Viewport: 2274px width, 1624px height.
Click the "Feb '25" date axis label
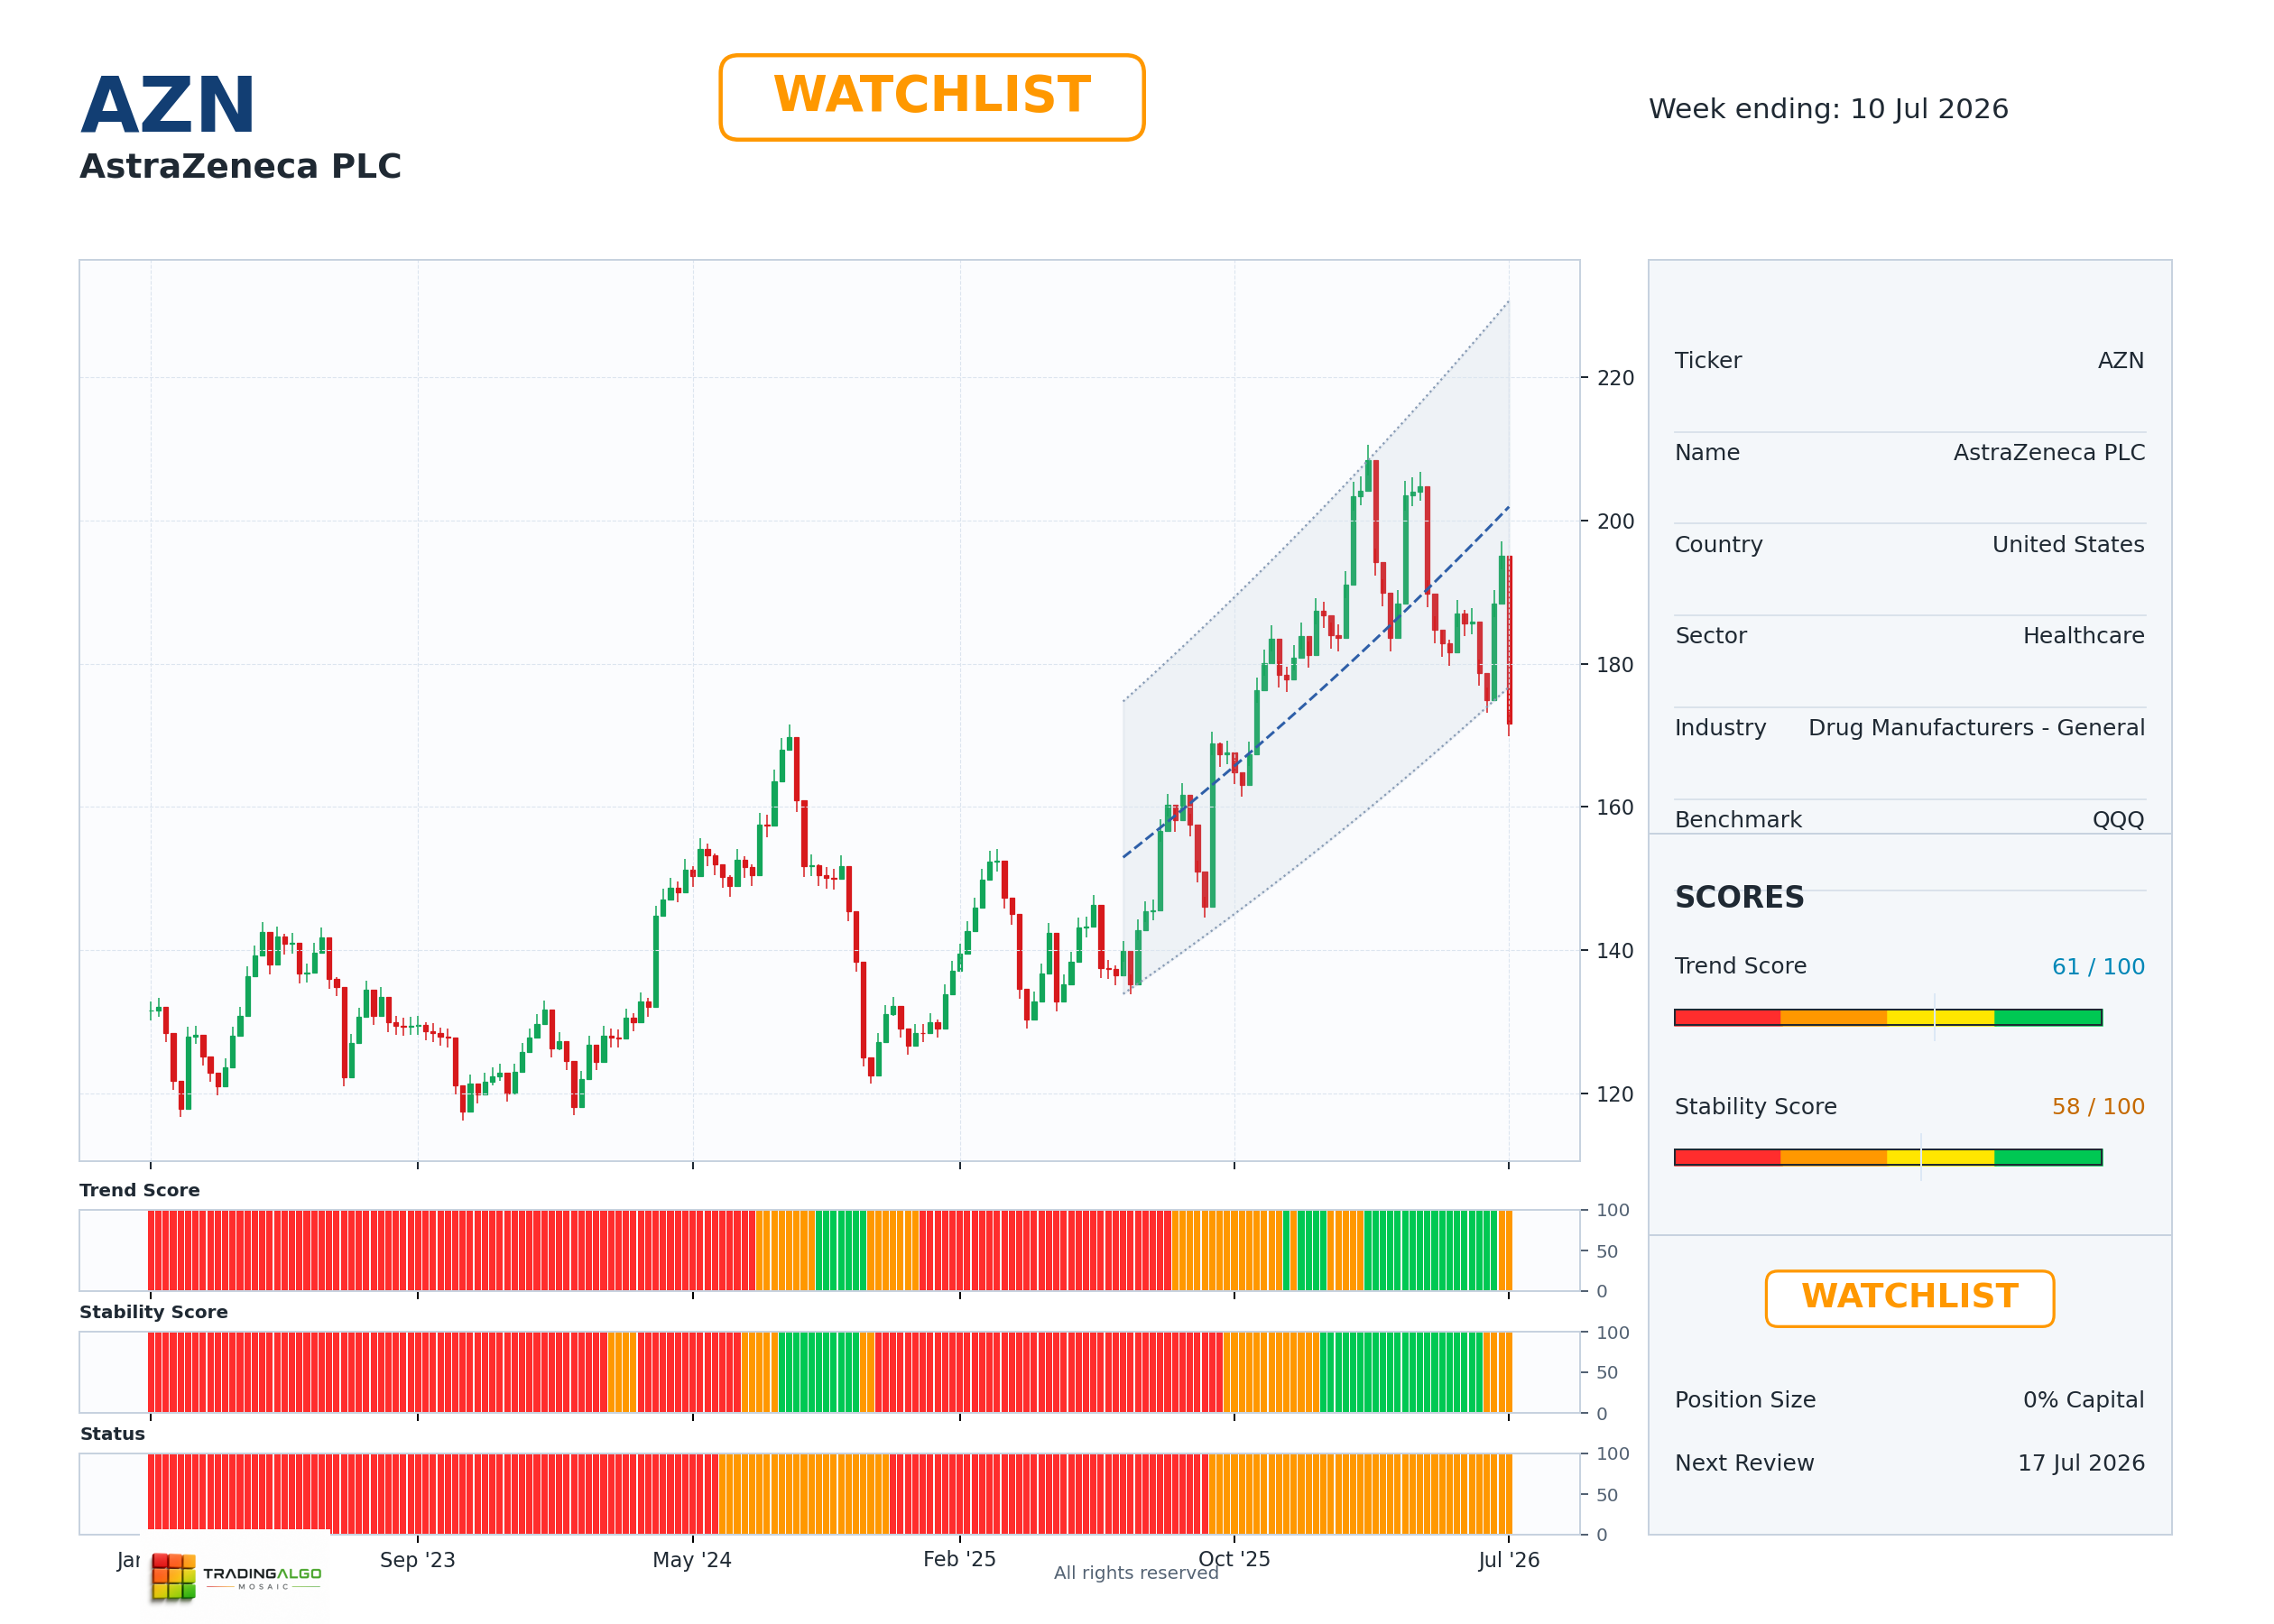tap(959, 1559)
